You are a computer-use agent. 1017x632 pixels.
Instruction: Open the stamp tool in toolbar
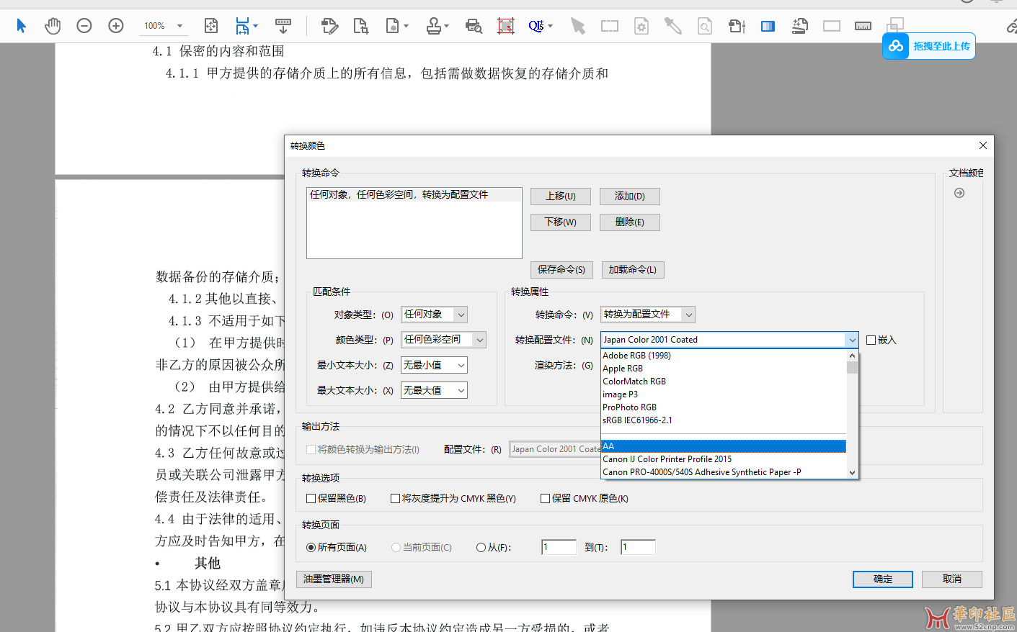(434, 27)
